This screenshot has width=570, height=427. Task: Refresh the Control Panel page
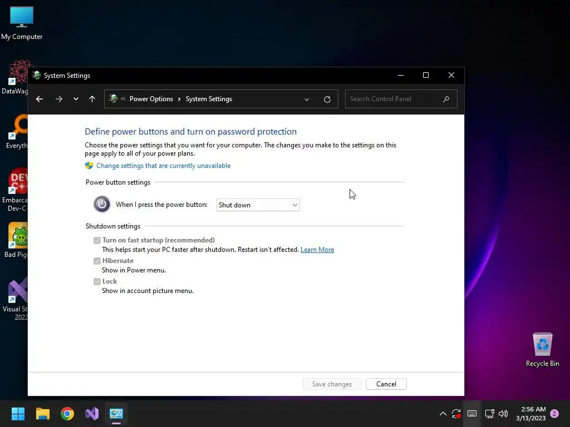[x=327, y=100]
